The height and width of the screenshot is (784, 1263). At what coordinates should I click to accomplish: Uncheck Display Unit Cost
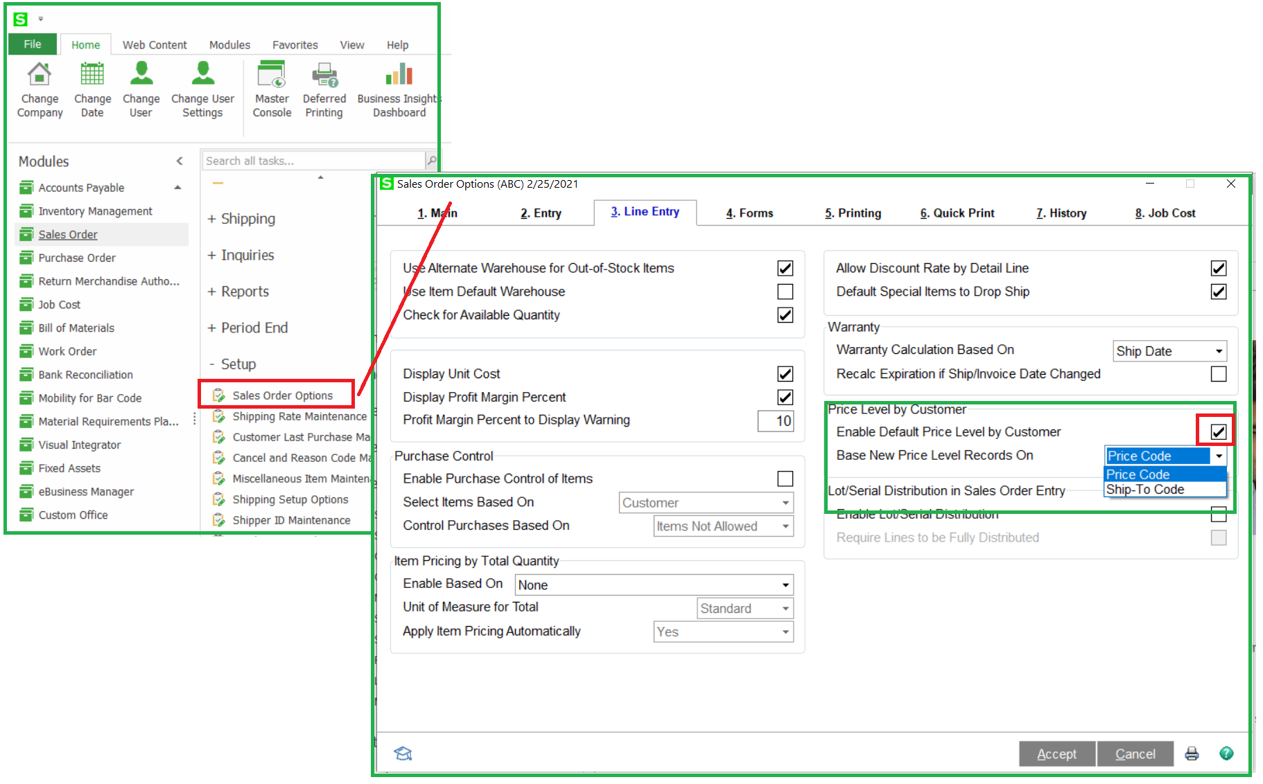[x=785, y=373]
